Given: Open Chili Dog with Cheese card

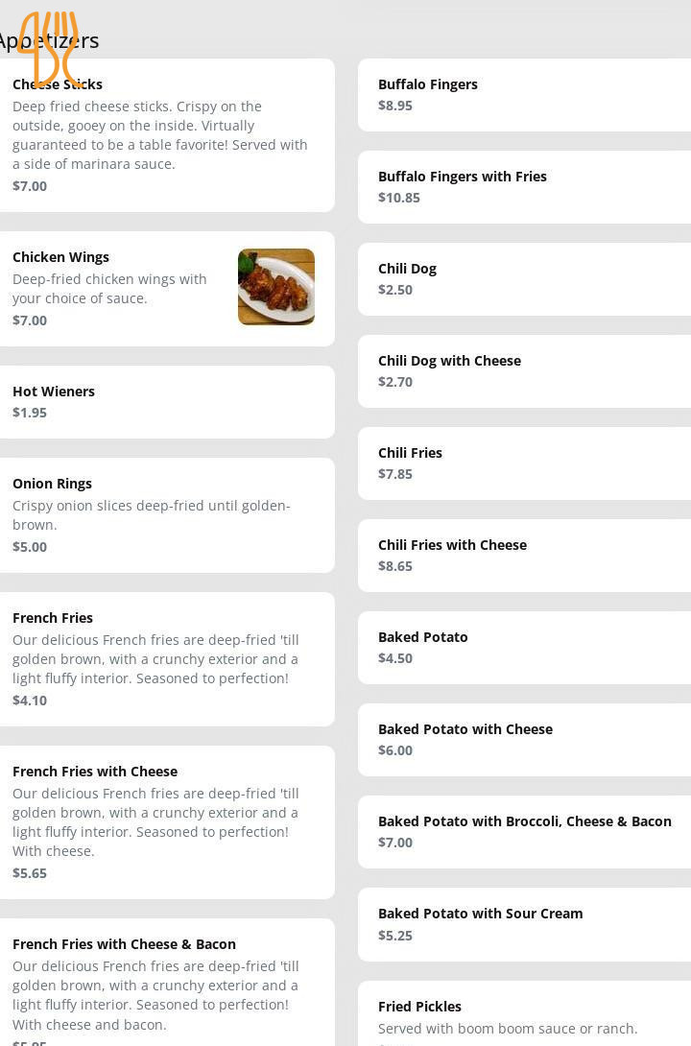Looking at the screenshot, I should (524, 371).
